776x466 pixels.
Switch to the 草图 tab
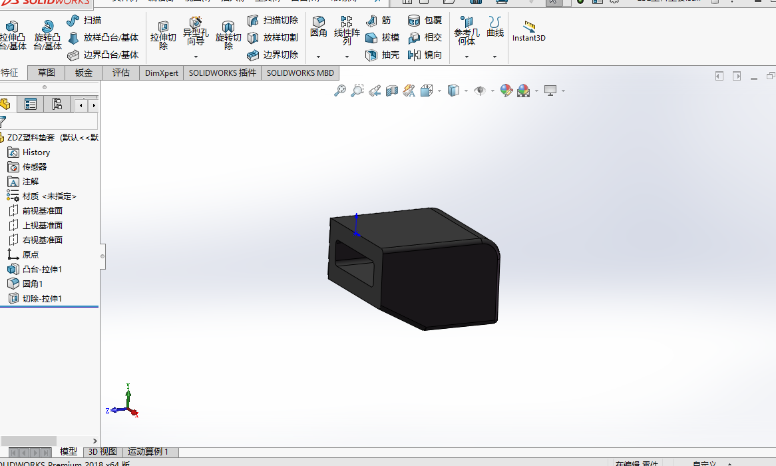coord(47,73)
